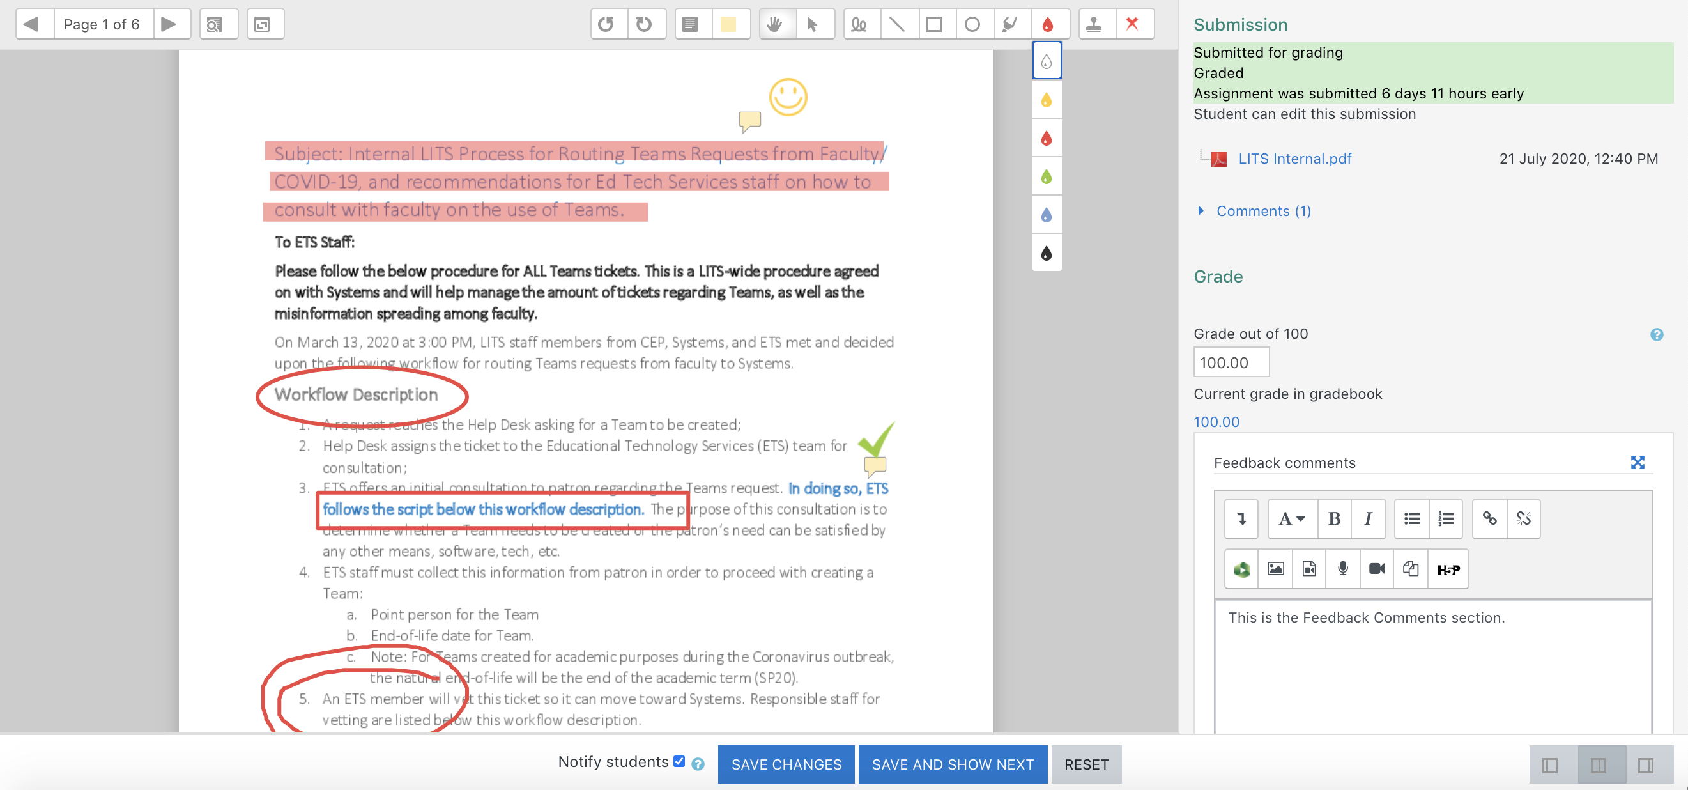Expand the Comments (1) section

tap(1262, 211)
